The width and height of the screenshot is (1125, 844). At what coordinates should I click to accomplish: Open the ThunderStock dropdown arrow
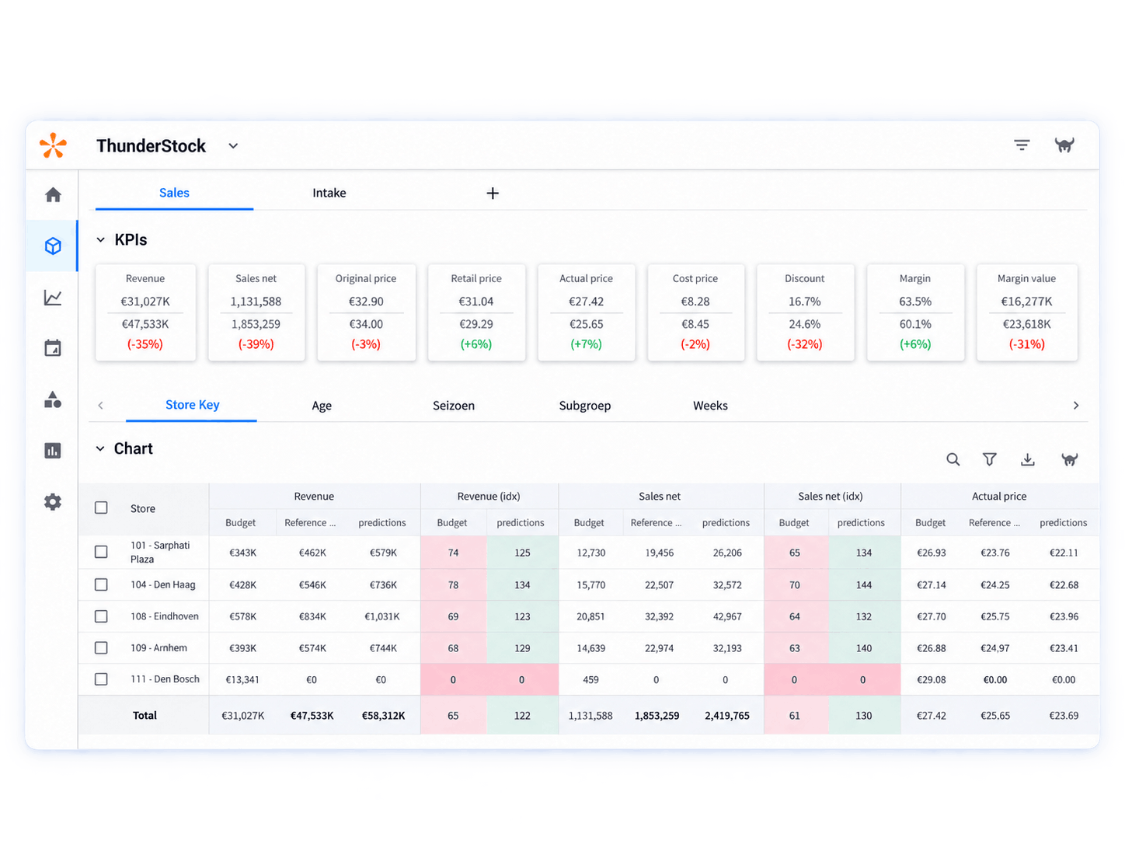click(233, 146)
